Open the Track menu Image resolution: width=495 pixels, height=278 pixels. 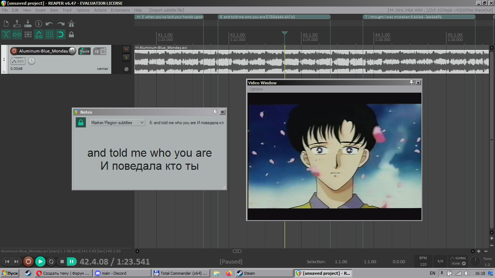(67, 10)
